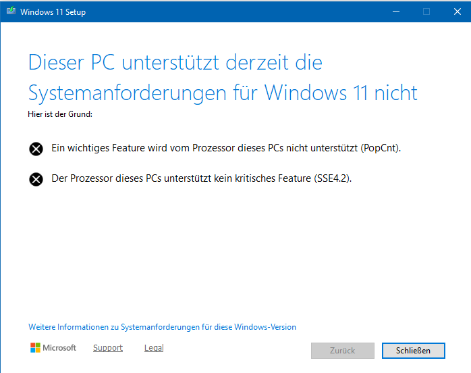471x373 pixels.
Task: Open the Legal link
Action: point(154,348)
